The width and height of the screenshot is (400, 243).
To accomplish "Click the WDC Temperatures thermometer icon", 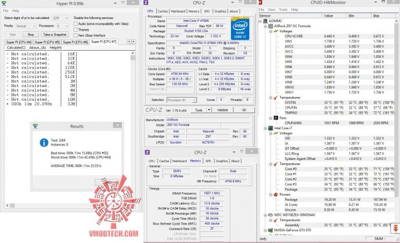I will (276, 220).
